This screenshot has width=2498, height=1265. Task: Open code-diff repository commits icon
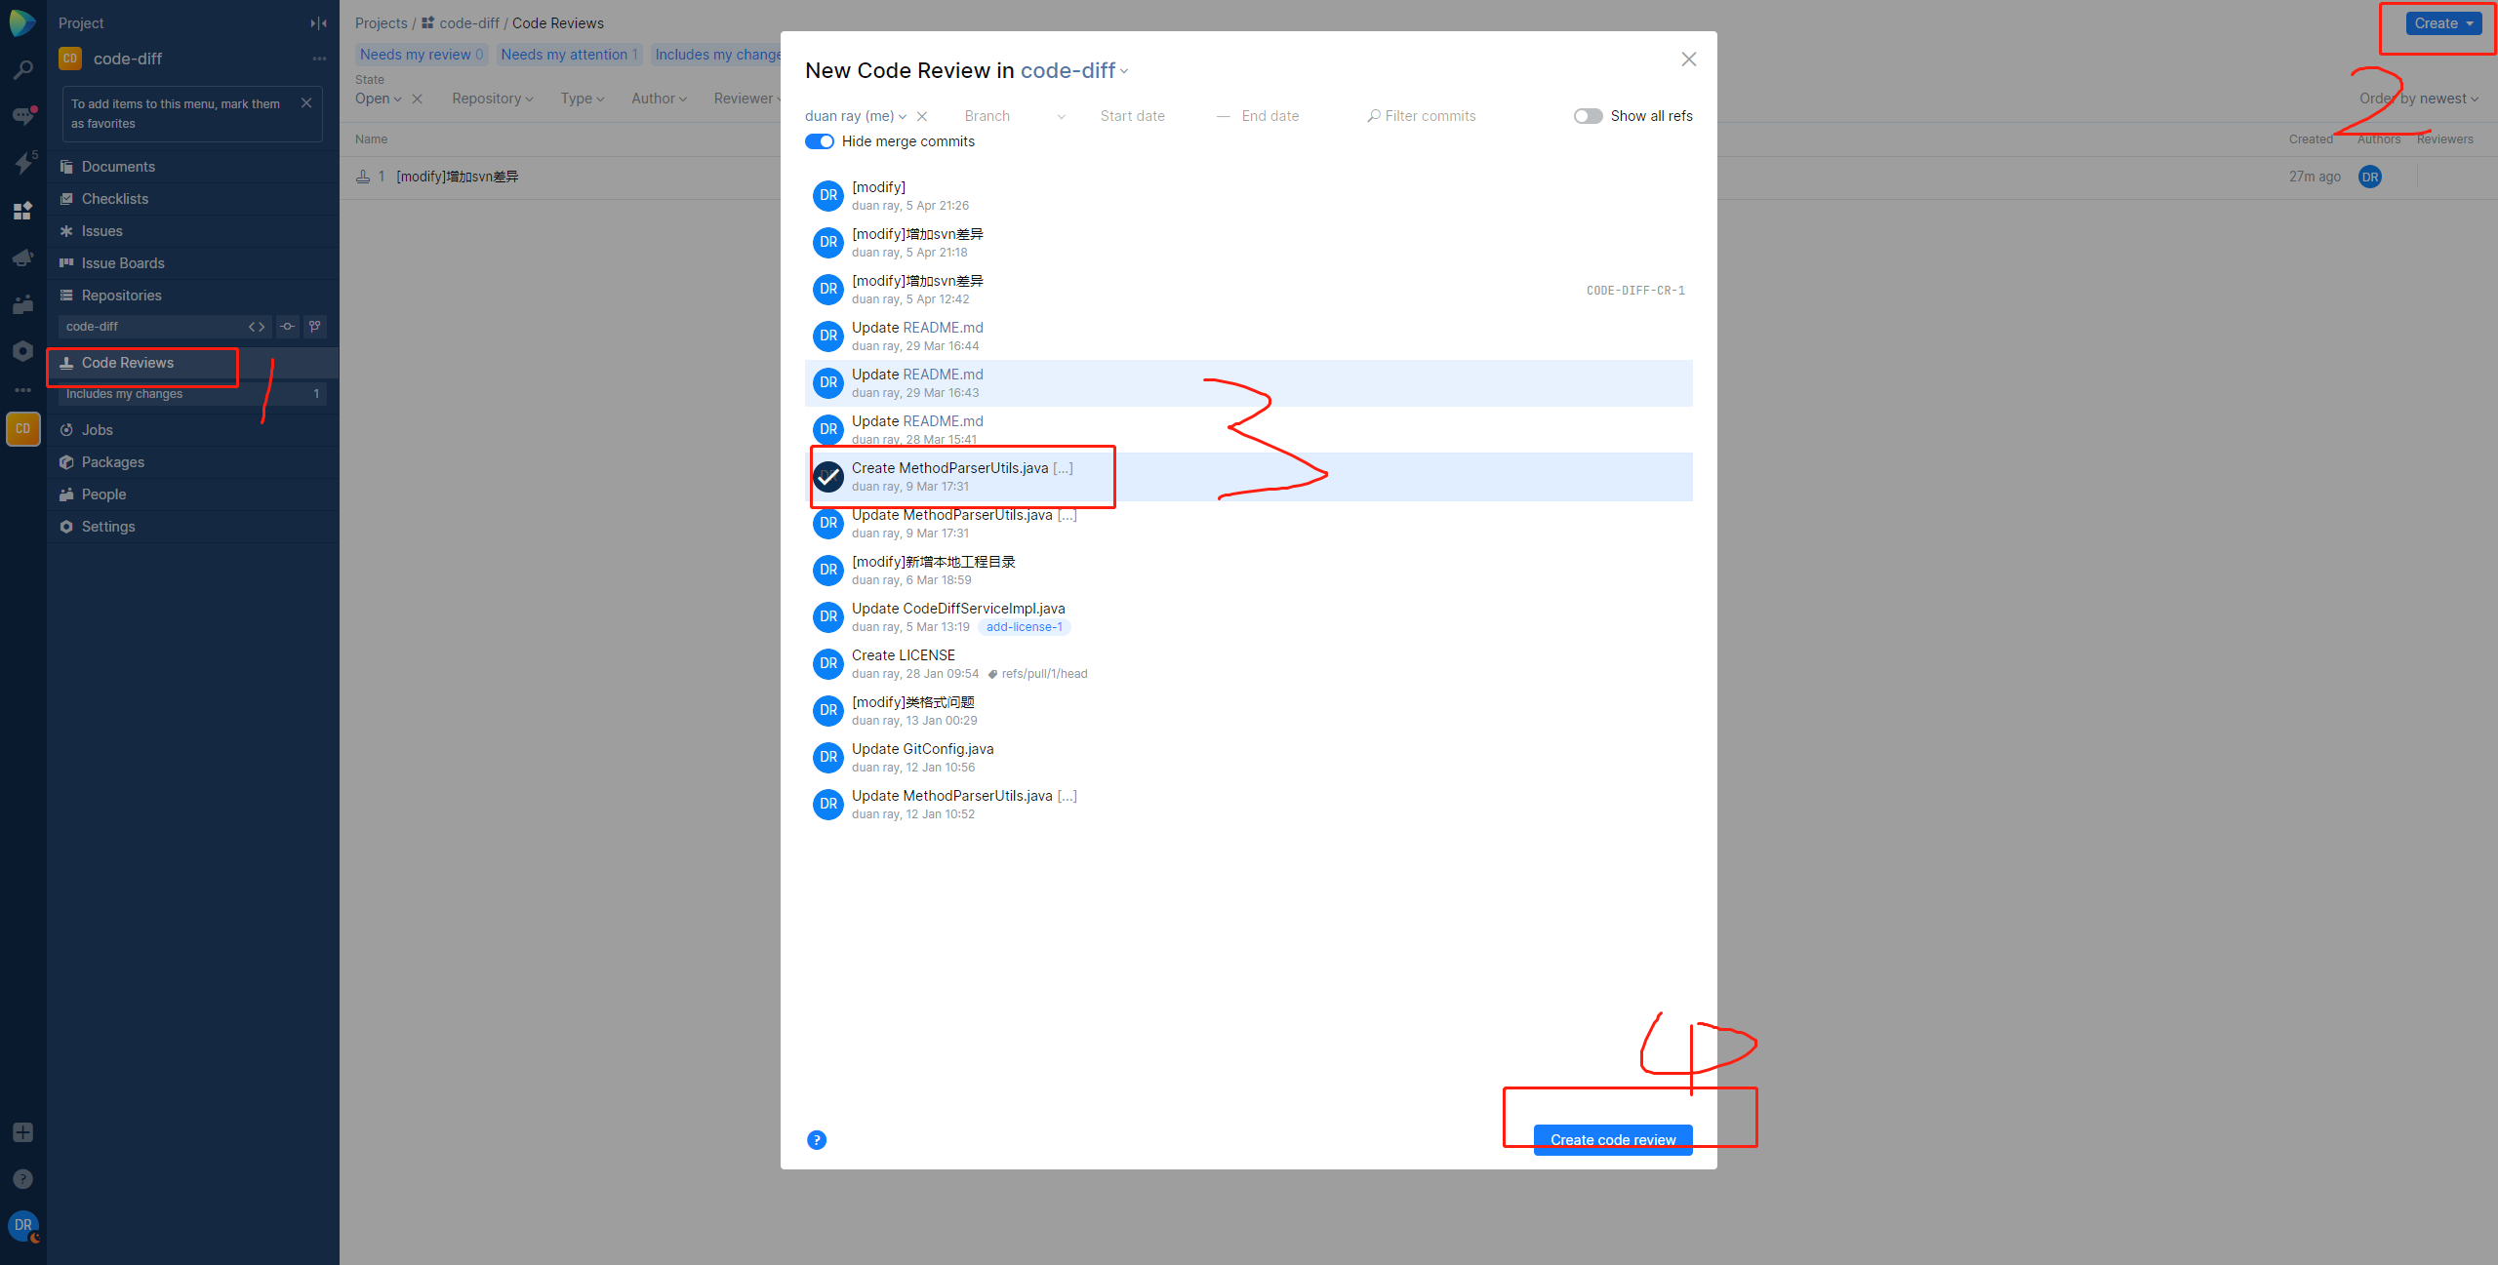(287, 327)
